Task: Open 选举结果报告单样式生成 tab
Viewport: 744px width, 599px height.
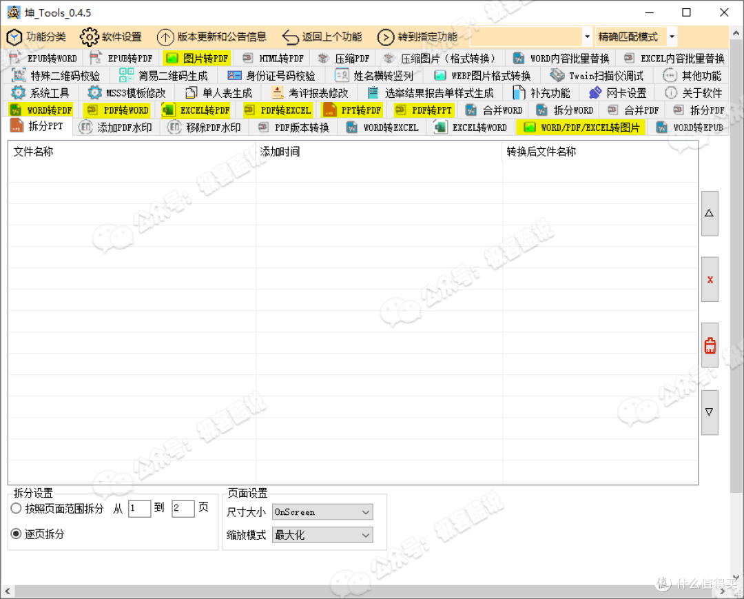Action: [431, 93]
